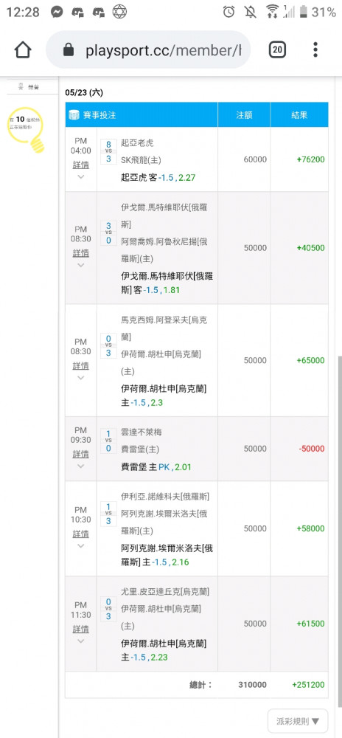342x738 pixels.
Task: Tap the Messenger notification icon
Action: click(57, 12)
